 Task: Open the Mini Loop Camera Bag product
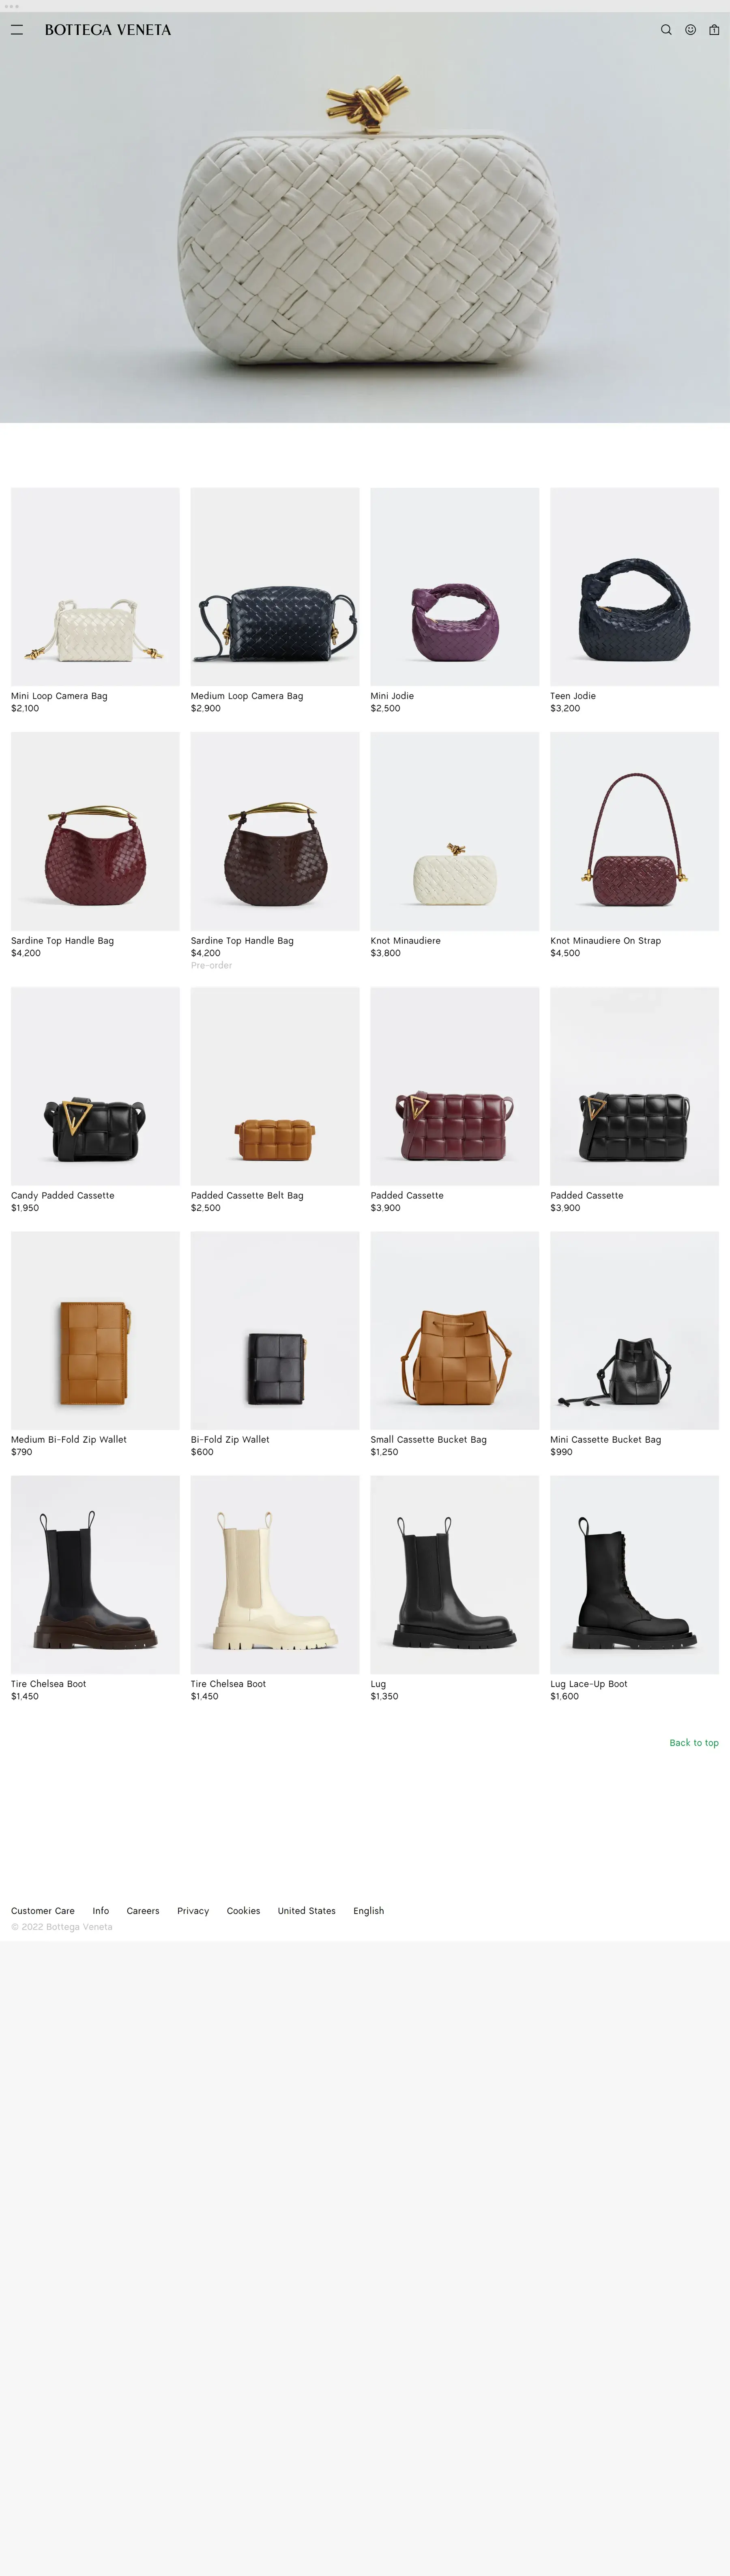tap(95, 587)
